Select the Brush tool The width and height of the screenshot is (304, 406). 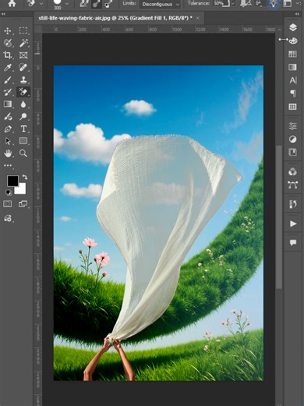8,80
